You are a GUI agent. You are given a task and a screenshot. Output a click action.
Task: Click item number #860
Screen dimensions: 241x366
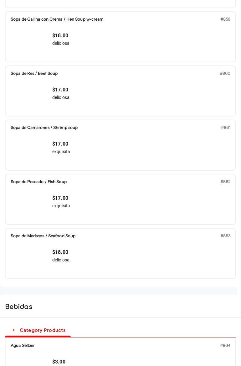pos(225,74)
